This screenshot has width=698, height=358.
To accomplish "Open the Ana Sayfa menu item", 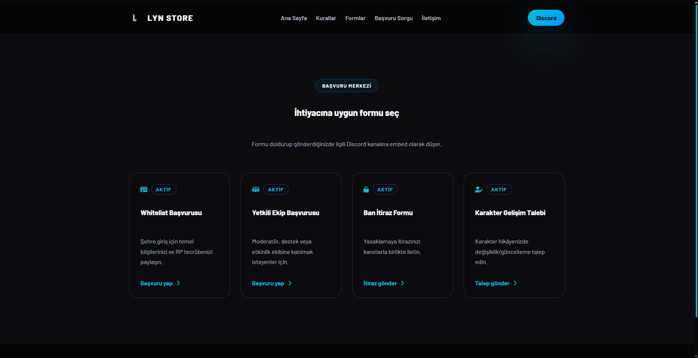I will click(x=294, y=18).
